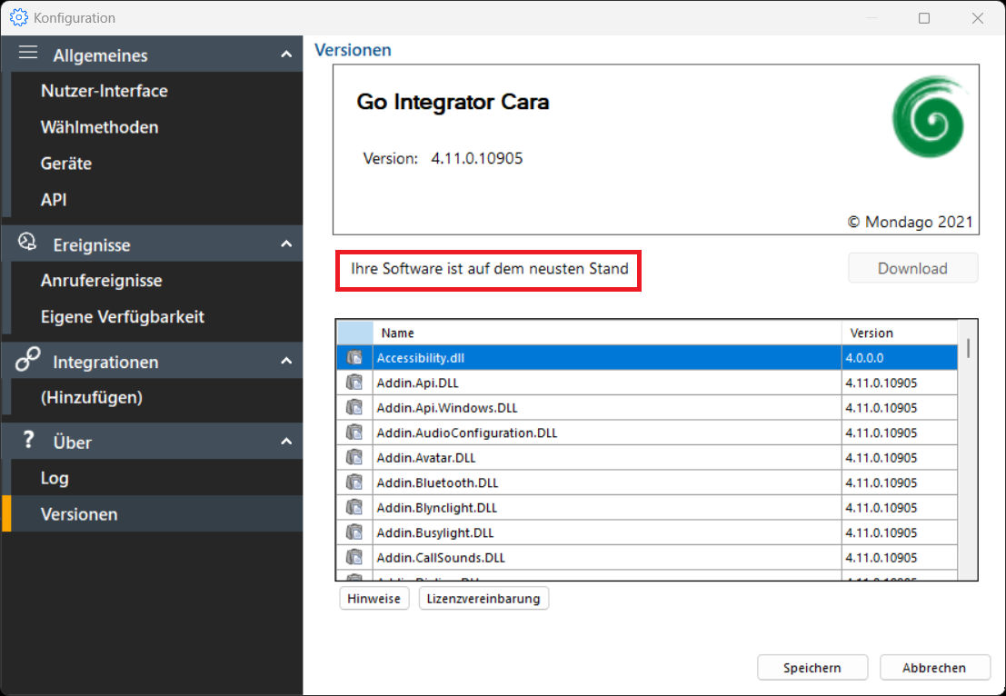Viewport: 1006px width, 696px height.
Task: Click the version cell of Addin.CallSounds.DLL
Action: point(900,558)
